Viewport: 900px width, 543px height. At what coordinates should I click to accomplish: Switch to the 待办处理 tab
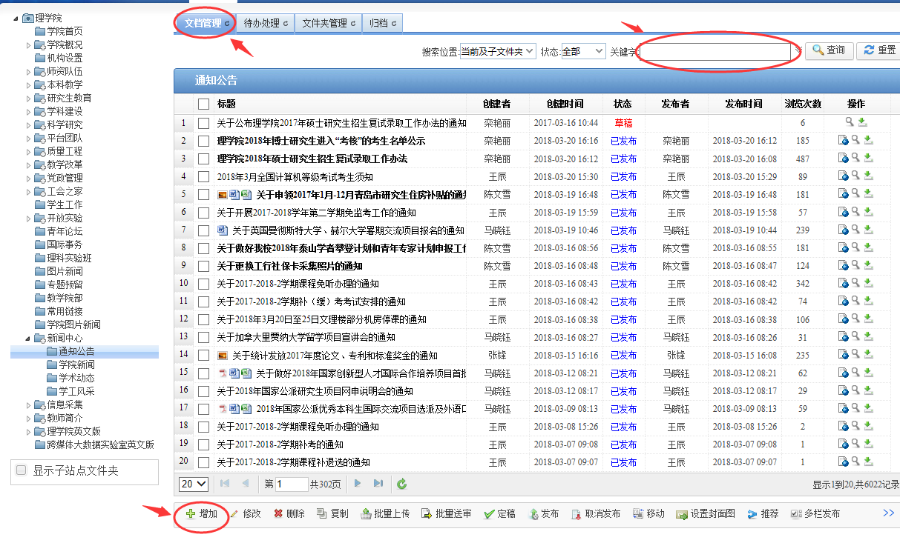[266, 23]
